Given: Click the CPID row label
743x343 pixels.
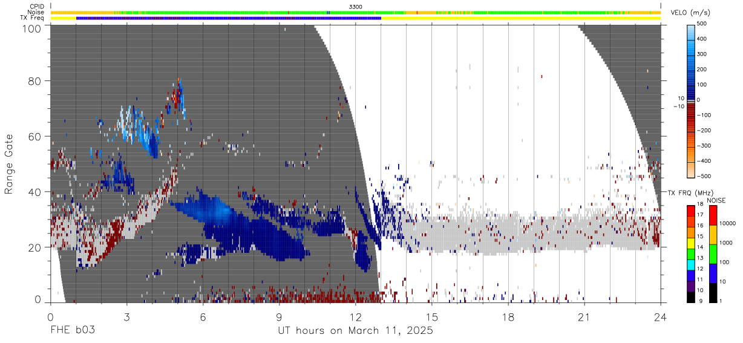Looking at the screenshot, I should 37,7.
